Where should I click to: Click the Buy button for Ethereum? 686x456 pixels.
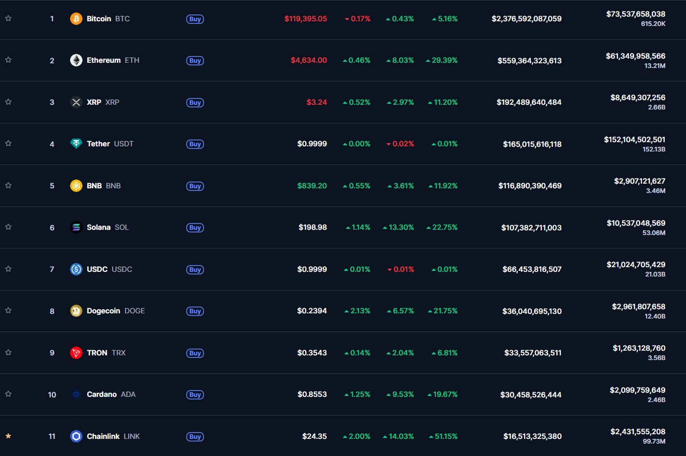pyautogui.click(x=195, y=61)
